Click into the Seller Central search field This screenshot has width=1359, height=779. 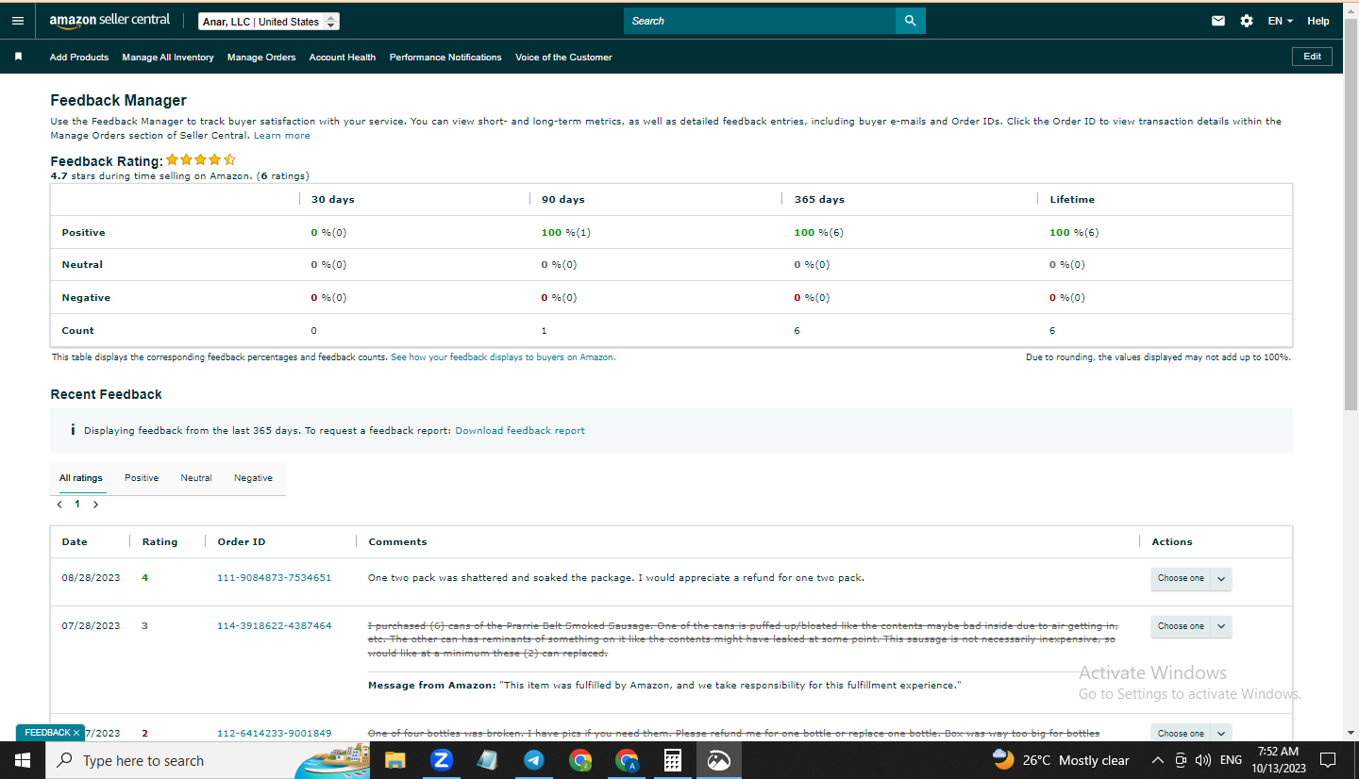click(x=760, y=21)
